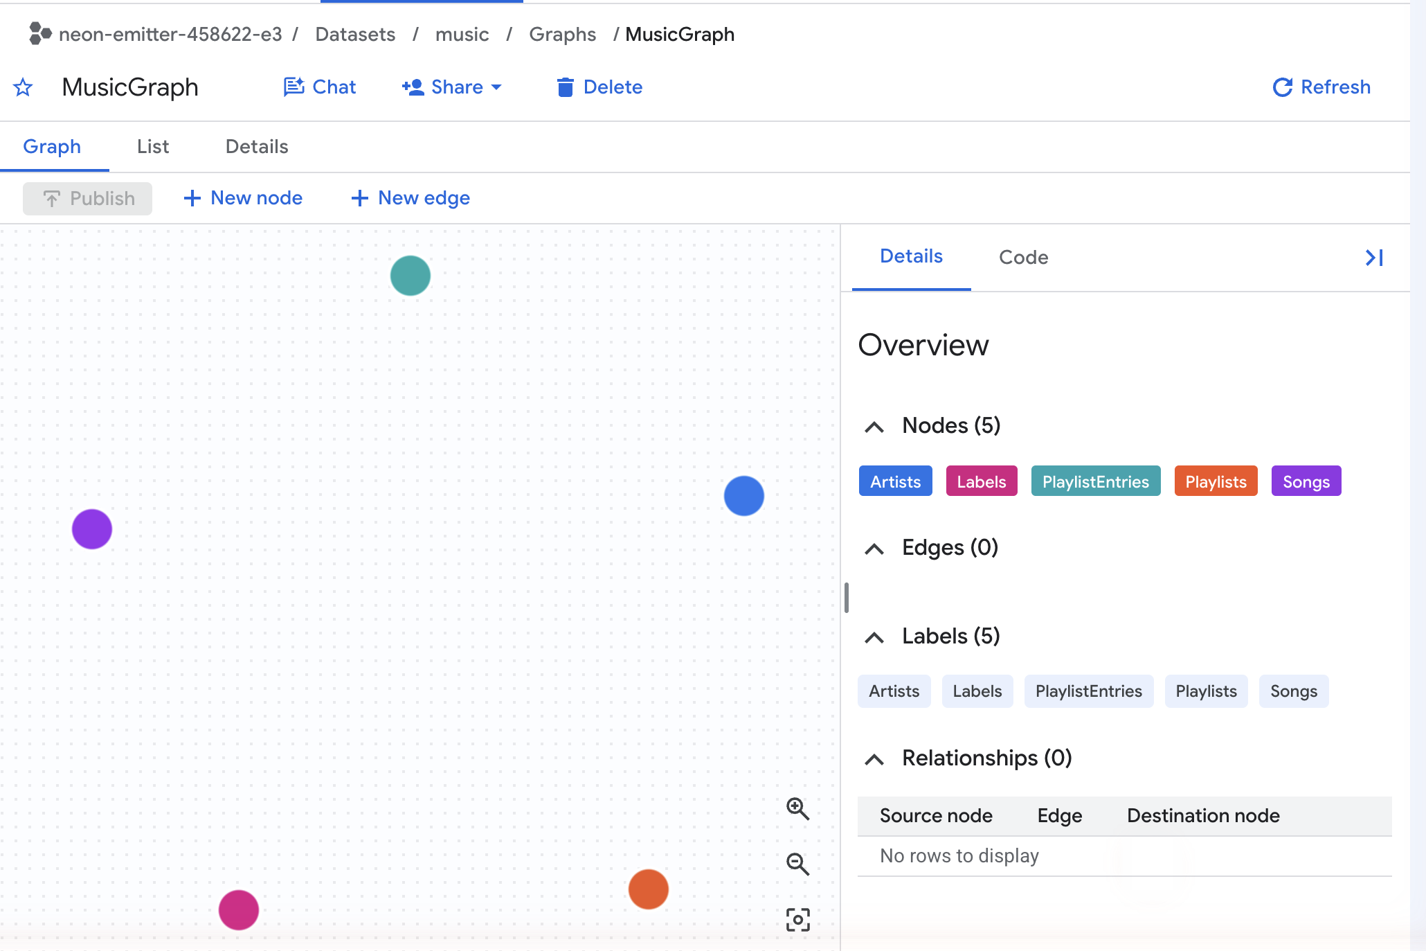This screenshot has width=1426, height=951.
Task: Select the Details tab in side panel
Action: pos(911,257)
